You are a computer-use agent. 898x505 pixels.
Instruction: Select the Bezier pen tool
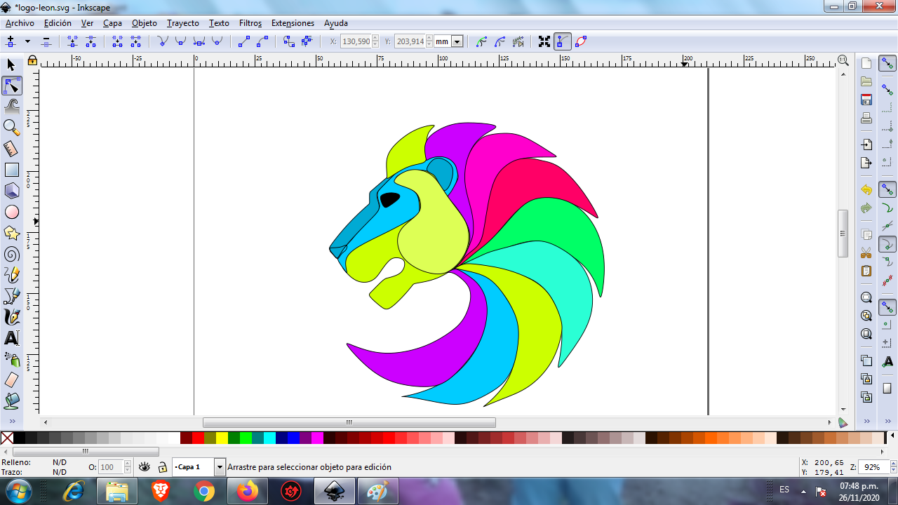pos(11,296)
